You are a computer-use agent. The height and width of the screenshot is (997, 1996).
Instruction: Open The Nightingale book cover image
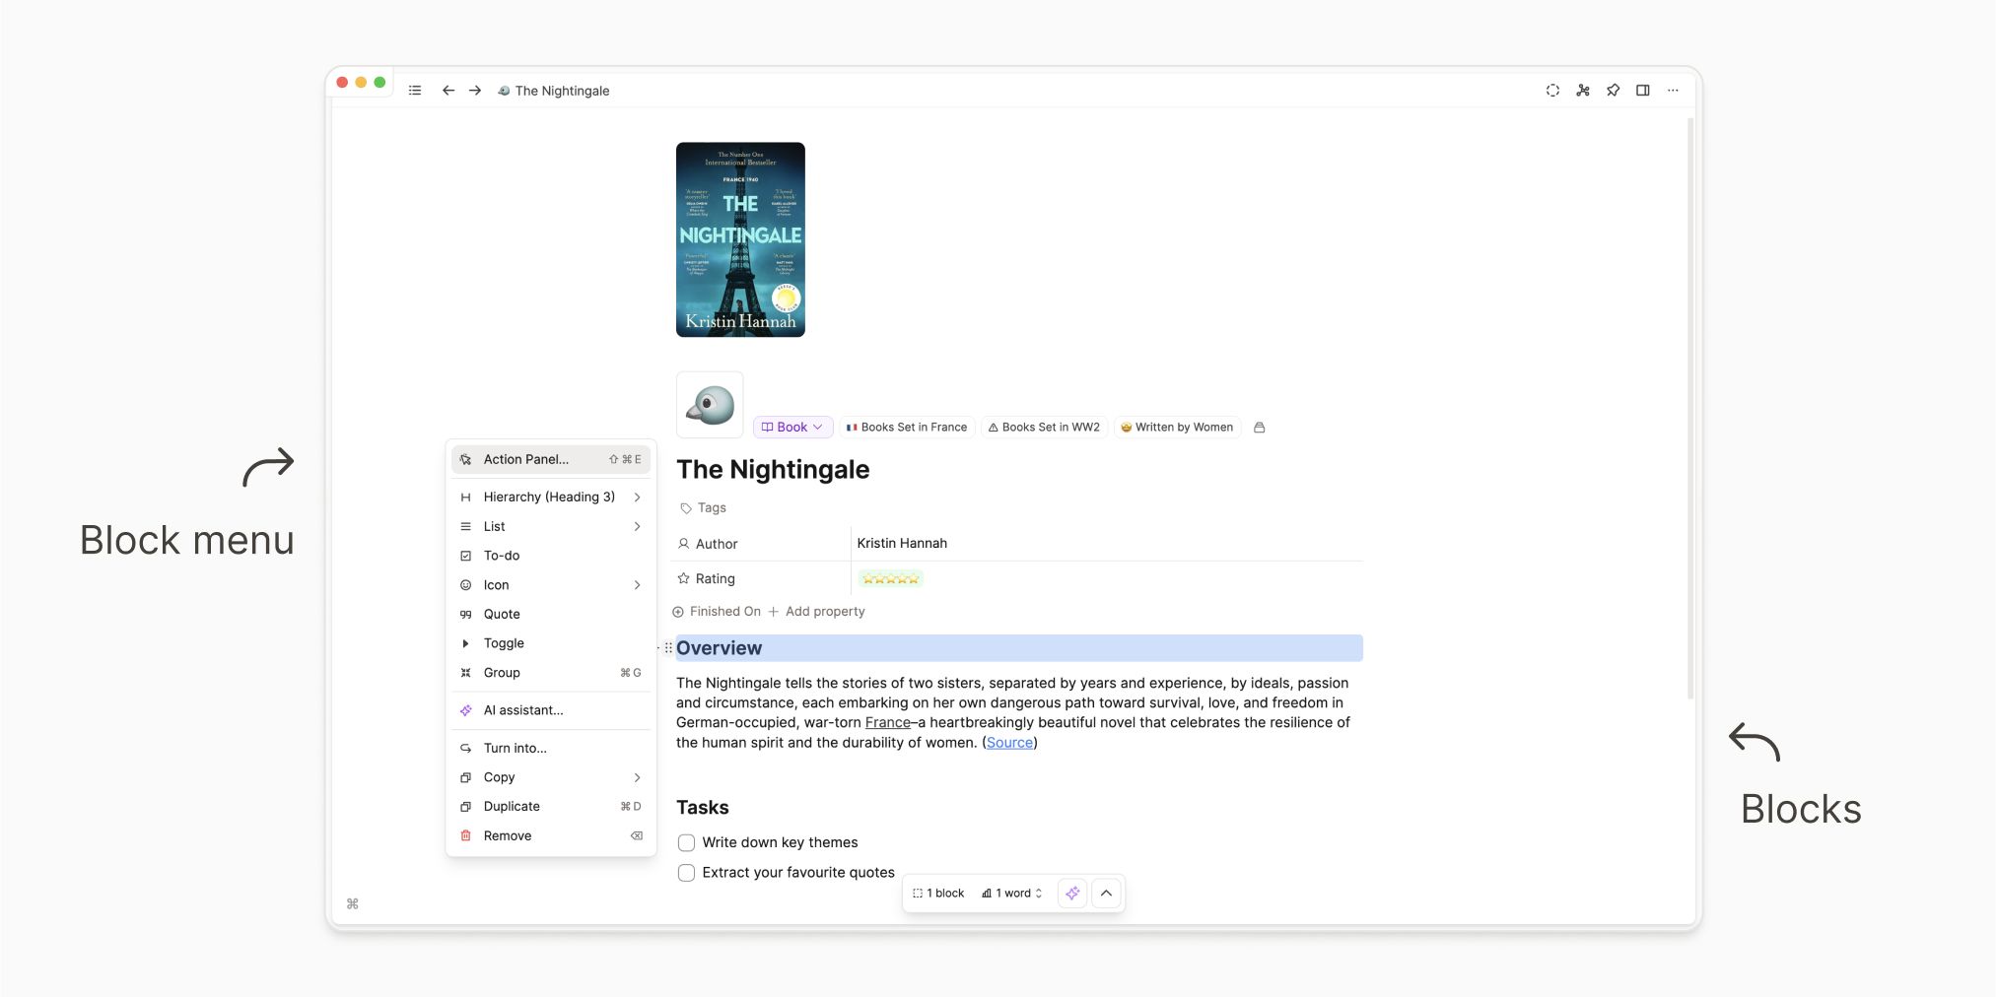[740, 239]
